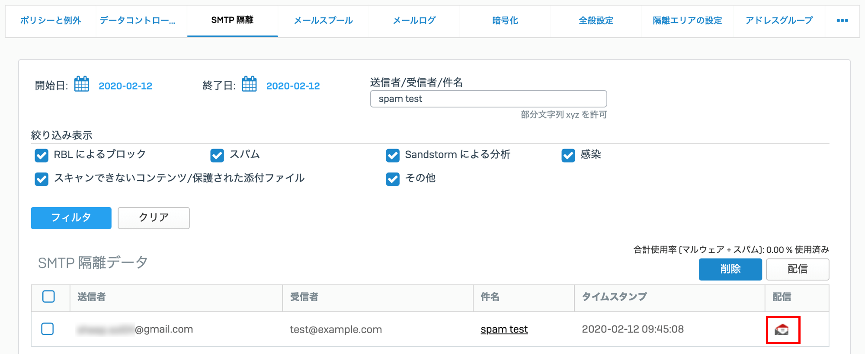Select the gmail.com quarantined mail row checkbox

(48, 329)
